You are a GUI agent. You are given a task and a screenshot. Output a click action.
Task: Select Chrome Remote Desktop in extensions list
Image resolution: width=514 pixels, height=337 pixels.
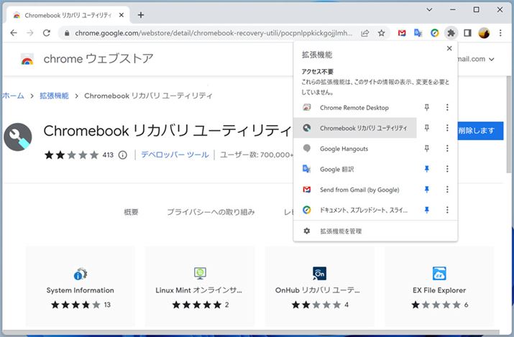[x=355, y=107]
